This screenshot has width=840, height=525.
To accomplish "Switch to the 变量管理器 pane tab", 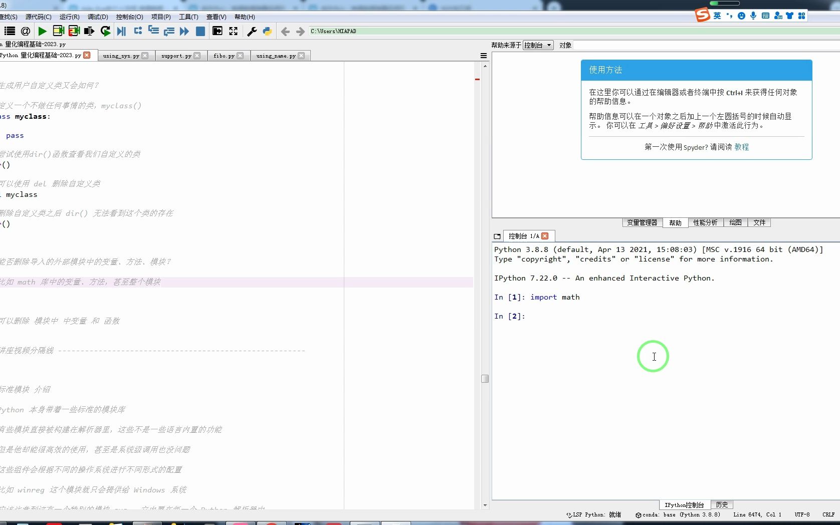I will point(642,222).
